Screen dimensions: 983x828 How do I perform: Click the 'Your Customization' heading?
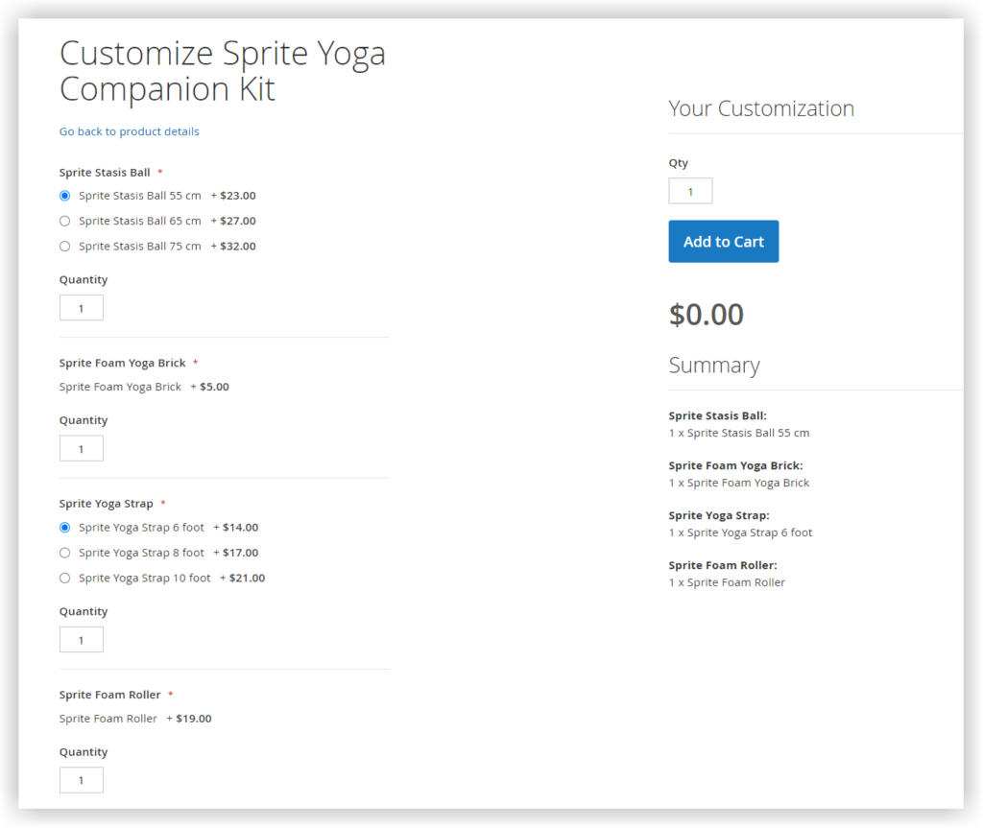[761, 108]
